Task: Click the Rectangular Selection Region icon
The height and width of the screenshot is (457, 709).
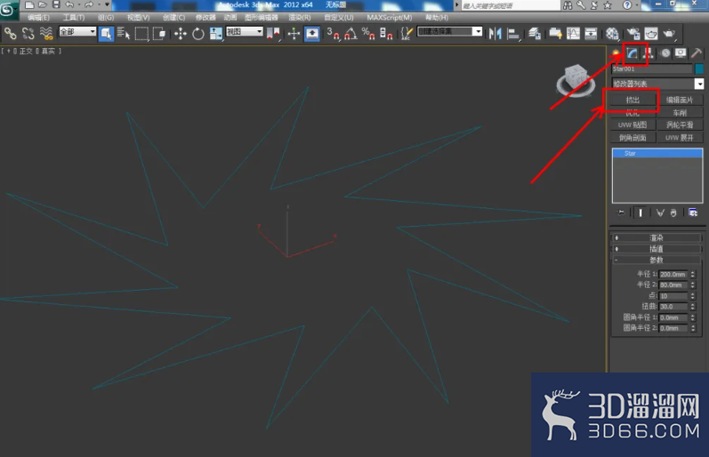Action: click(141, 34)
